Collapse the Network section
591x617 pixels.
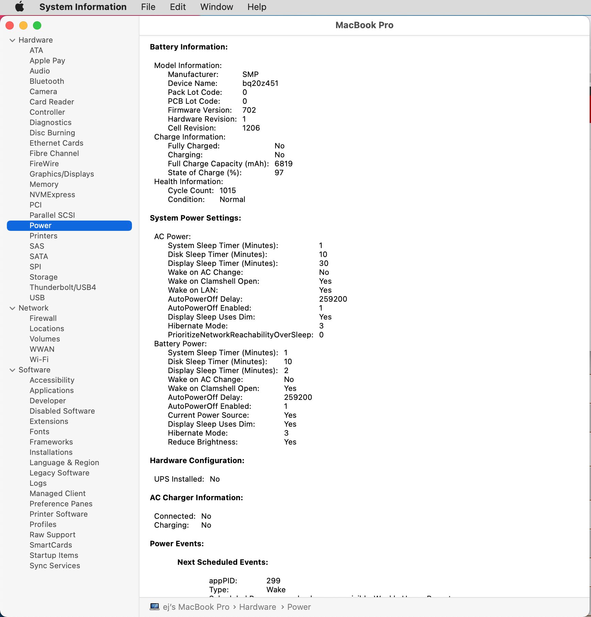[x=12, y=308]
